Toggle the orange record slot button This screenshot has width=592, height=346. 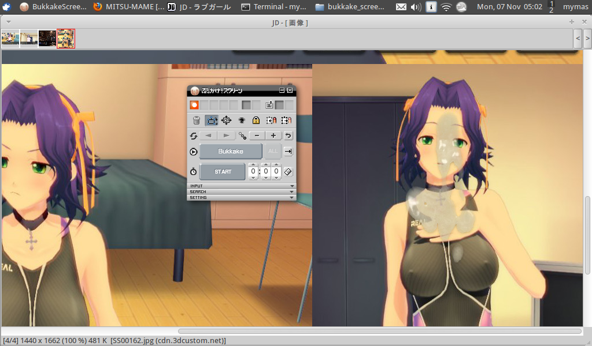pyautogui.click(x=195, y=105)
